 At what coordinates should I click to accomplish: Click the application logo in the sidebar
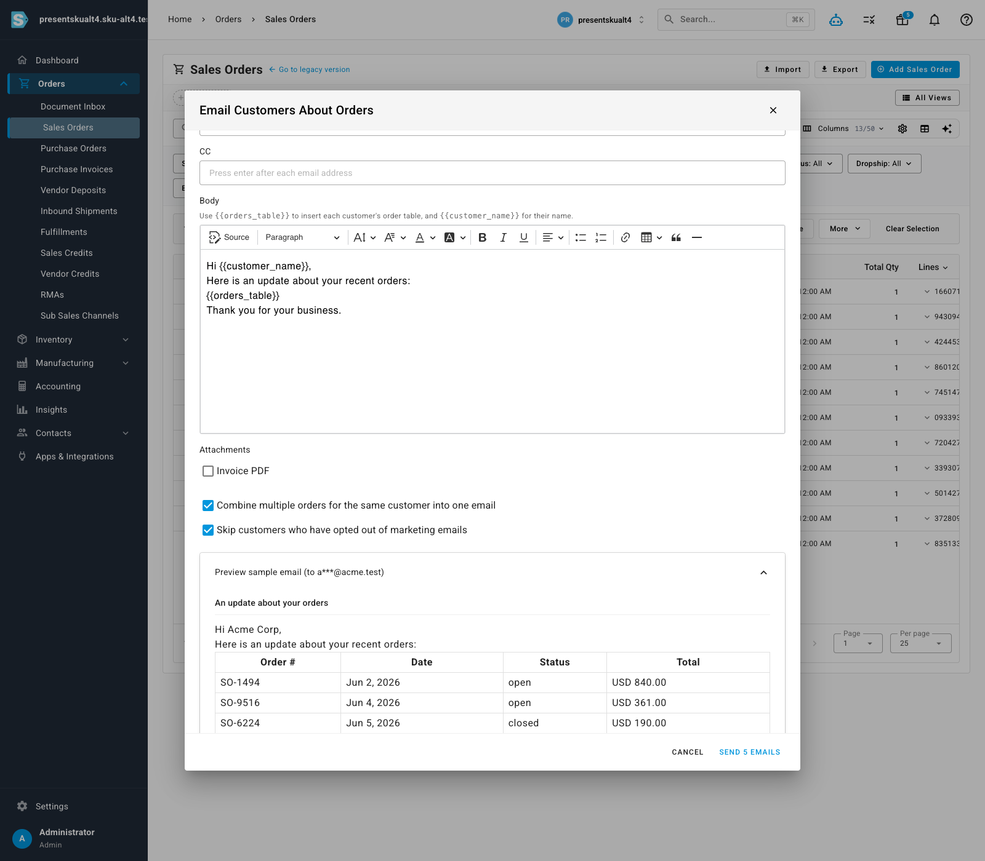point(20,20)
